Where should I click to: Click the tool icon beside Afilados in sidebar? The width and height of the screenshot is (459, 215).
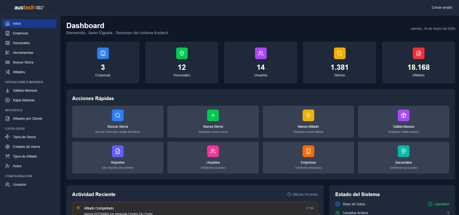pyautogui.click(x=7, y=72)
